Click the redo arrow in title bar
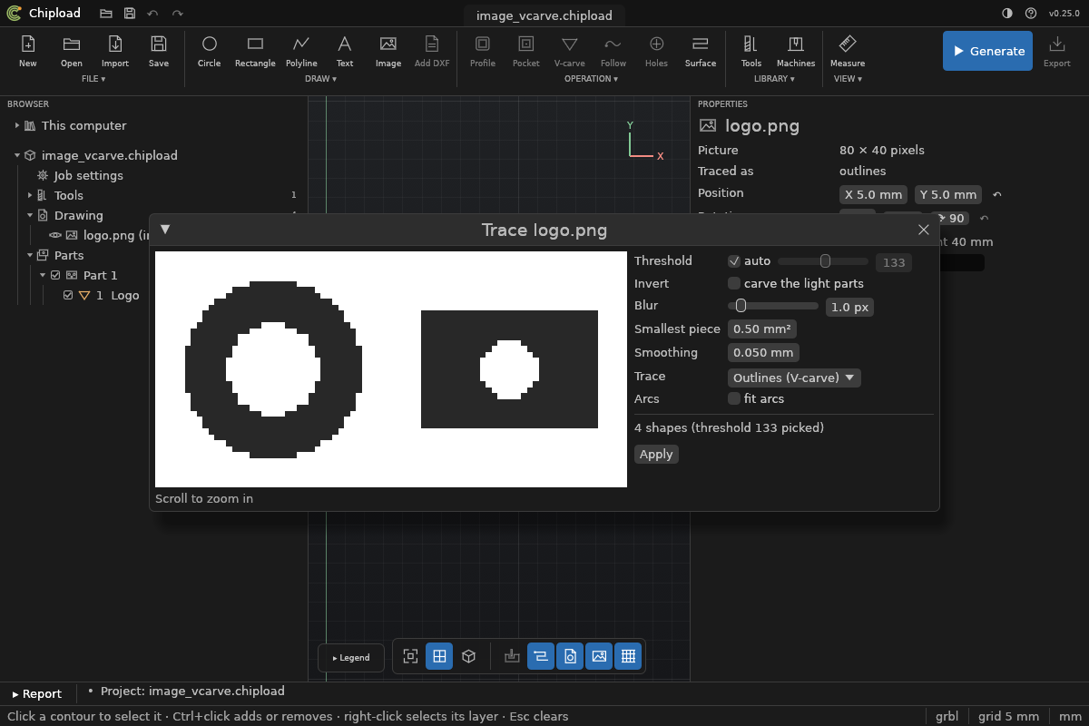 [178, 14]
